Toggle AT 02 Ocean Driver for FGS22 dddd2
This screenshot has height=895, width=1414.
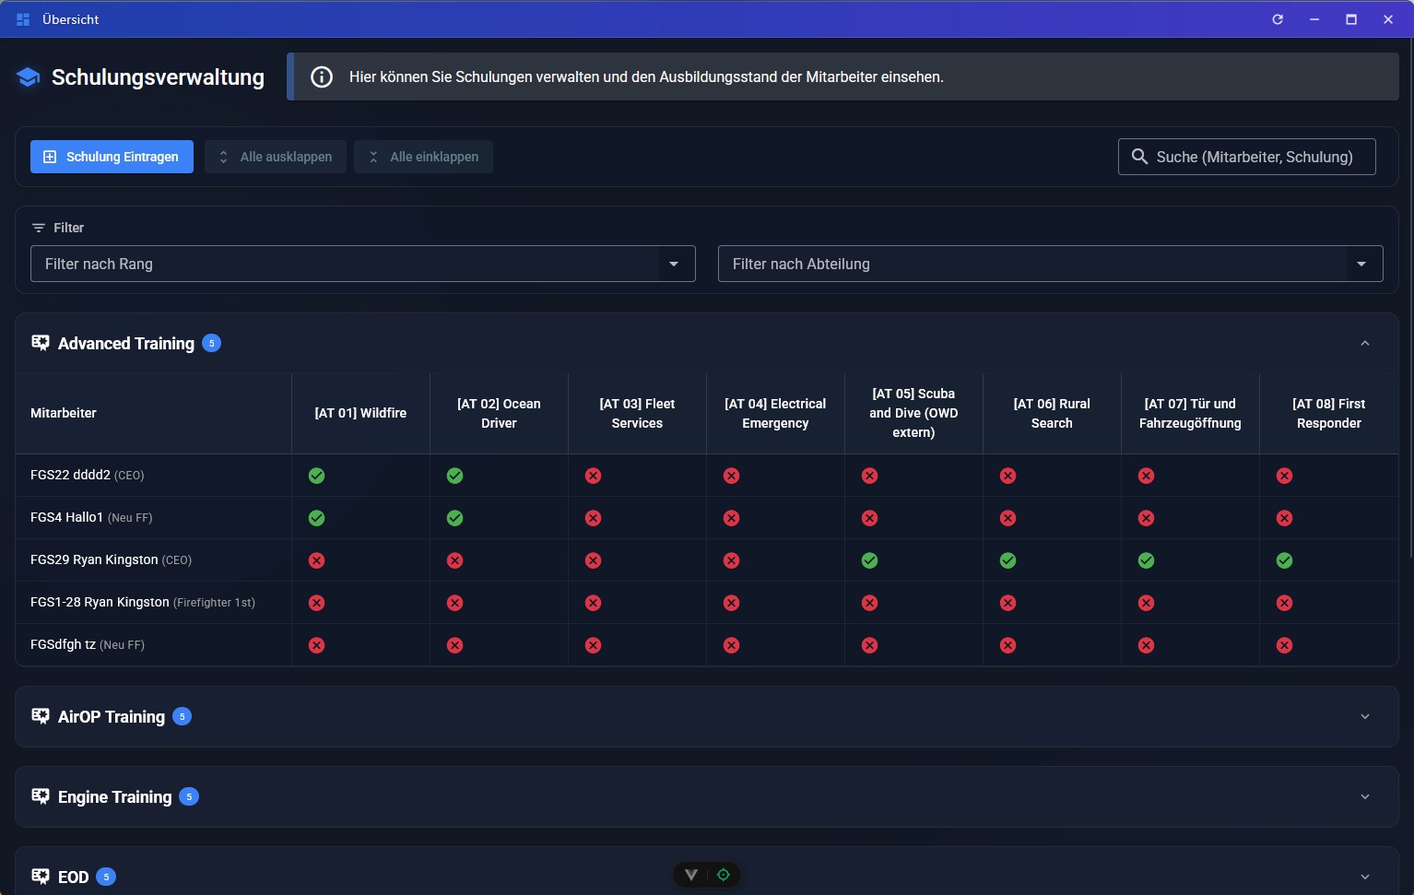click(x=454, y=476)
